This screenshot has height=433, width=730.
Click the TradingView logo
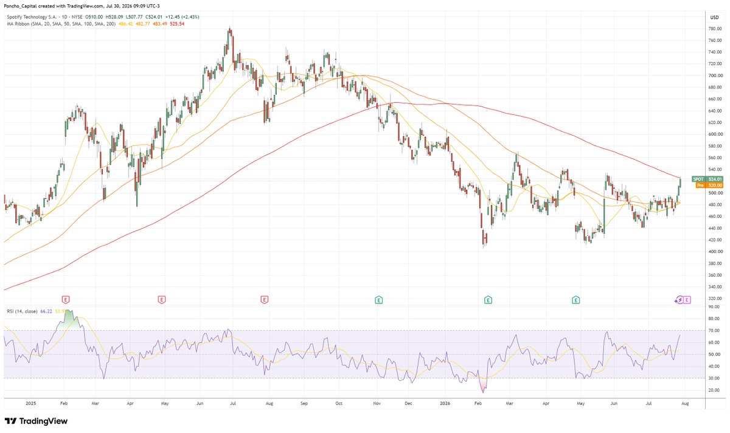(x=36, y=421)
